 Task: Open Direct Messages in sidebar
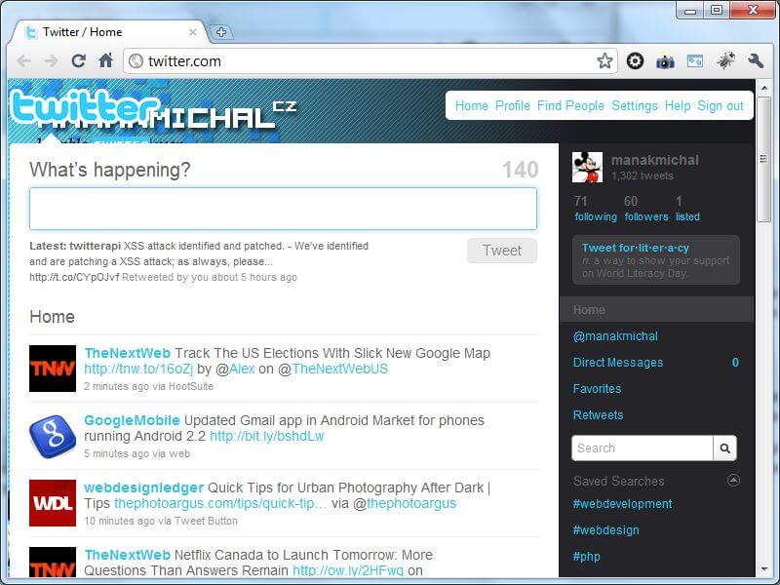click(618, 363)
